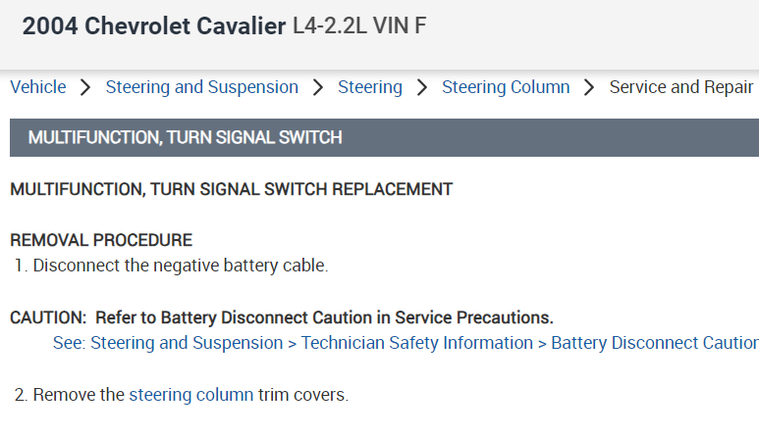Open the Steering and Suspension breadcrumb

click(x=201, y=87)
